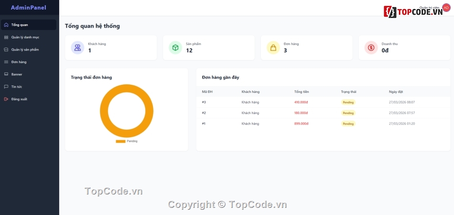Image resolution: width=454 pixels, height=215 pixels.
Task: Click order code #3 in recent orders
Action: point(204,102)
